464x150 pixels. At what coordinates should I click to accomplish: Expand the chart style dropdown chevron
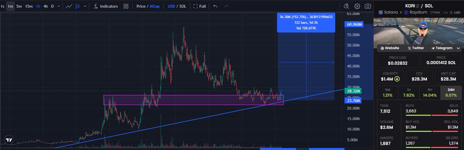85,6
